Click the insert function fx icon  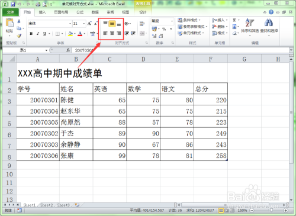tap(68, 50)
